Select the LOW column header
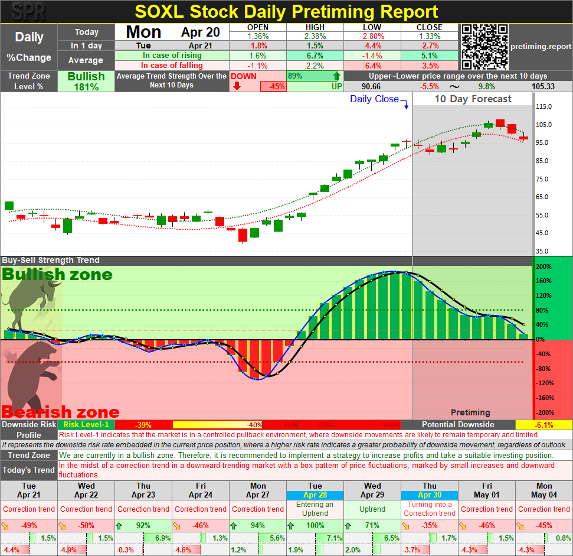Screen dimensions: 573x556 [372, 27]
